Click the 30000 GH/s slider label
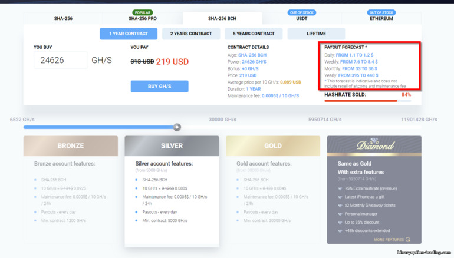 click(x=222, y=120)
